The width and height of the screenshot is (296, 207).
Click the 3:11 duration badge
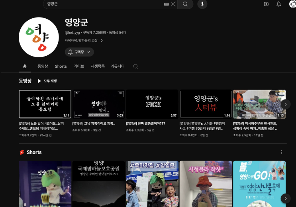[x=66, y=115]
